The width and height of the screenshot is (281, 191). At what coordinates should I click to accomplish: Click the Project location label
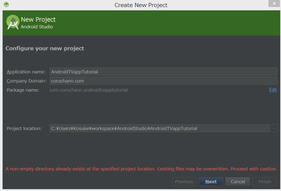[x=24, y=129]
